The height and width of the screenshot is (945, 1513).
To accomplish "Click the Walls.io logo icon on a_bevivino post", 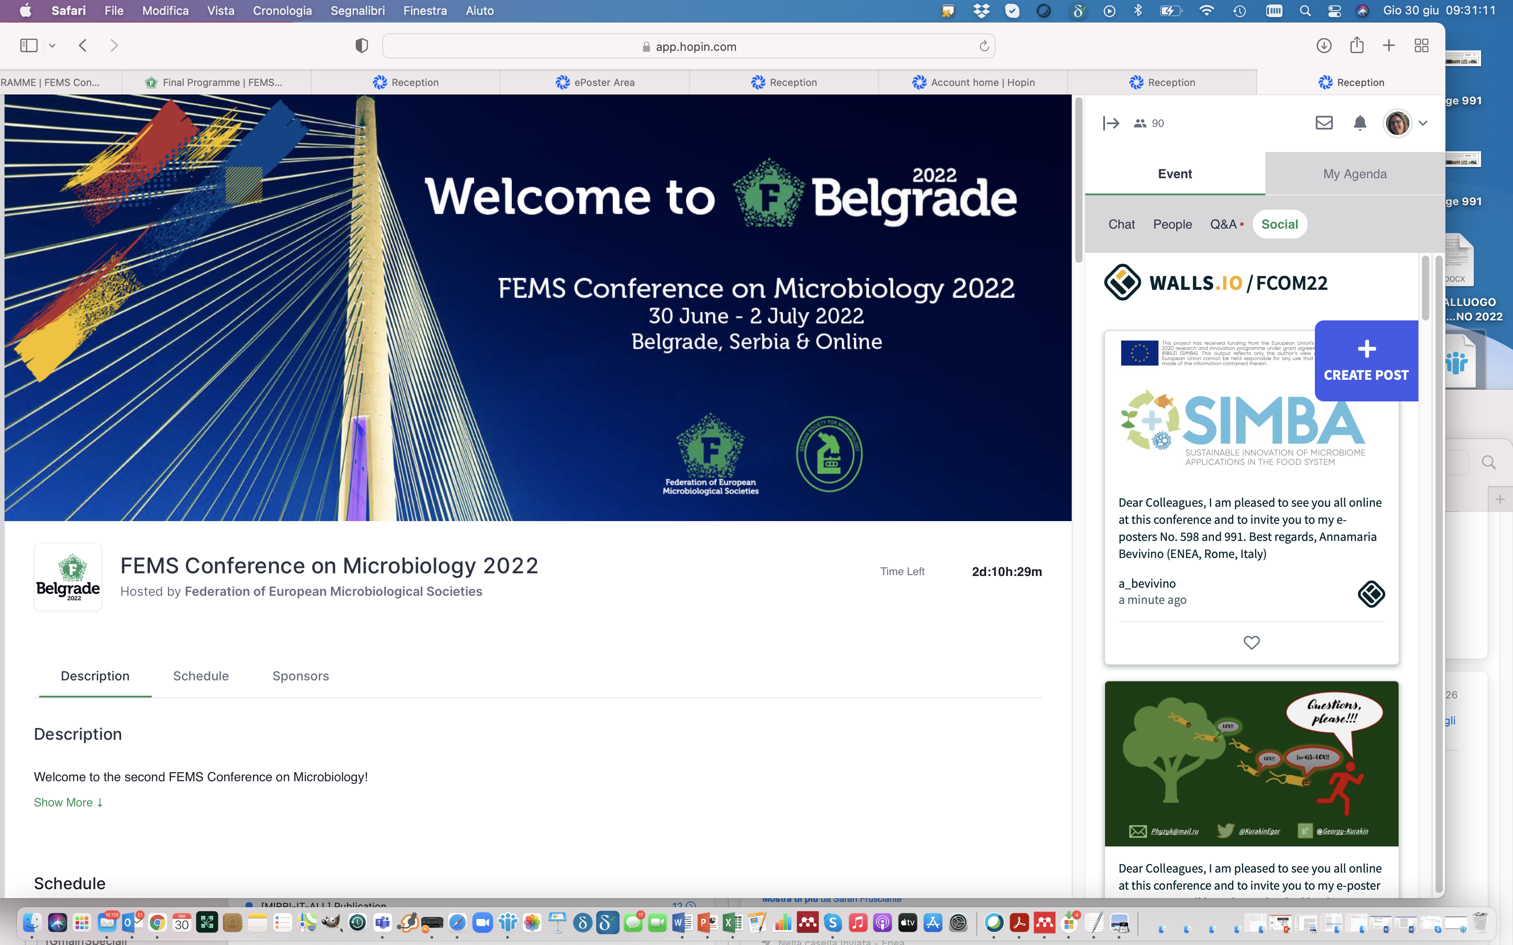I will (x=1371, y=594).
